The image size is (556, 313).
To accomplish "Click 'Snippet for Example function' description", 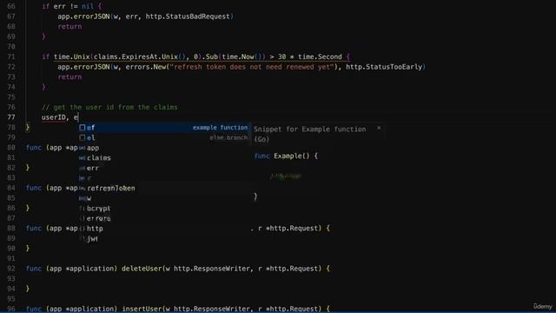I will click(x=309, y=130).
